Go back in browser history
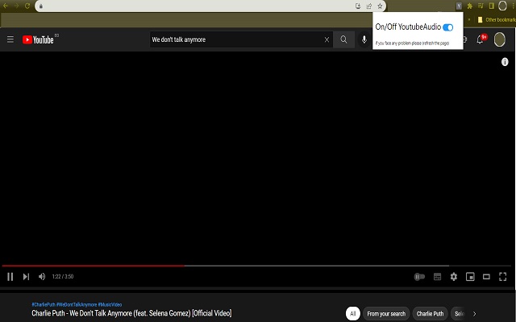516x322 pixels. 6,6
